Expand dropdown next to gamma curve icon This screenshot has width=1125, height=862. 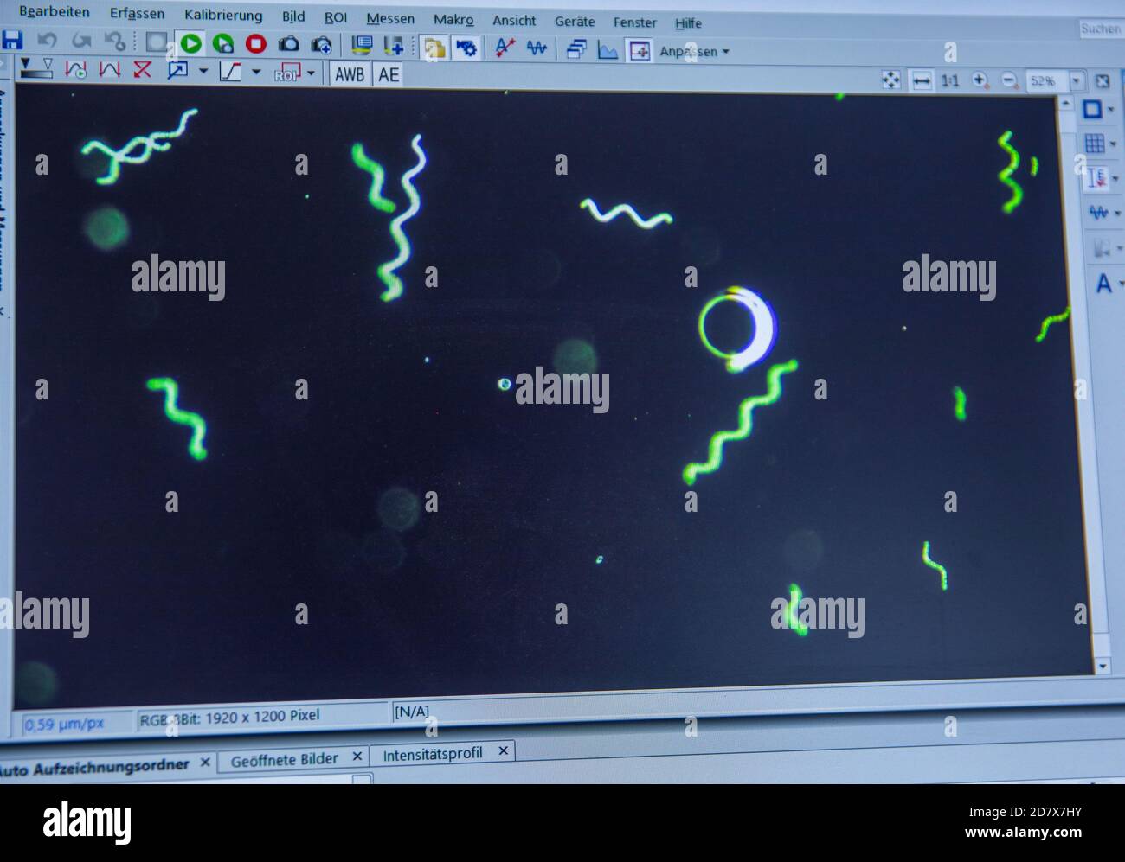pyautogui.click(x=256, y=73)
